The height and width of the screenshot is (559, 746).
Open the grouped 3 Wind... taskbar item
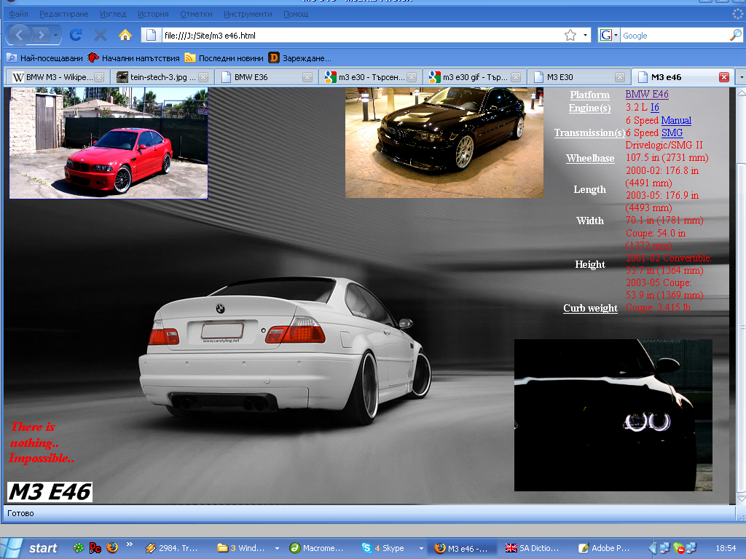pyautogui.click(x=248, y=548)
